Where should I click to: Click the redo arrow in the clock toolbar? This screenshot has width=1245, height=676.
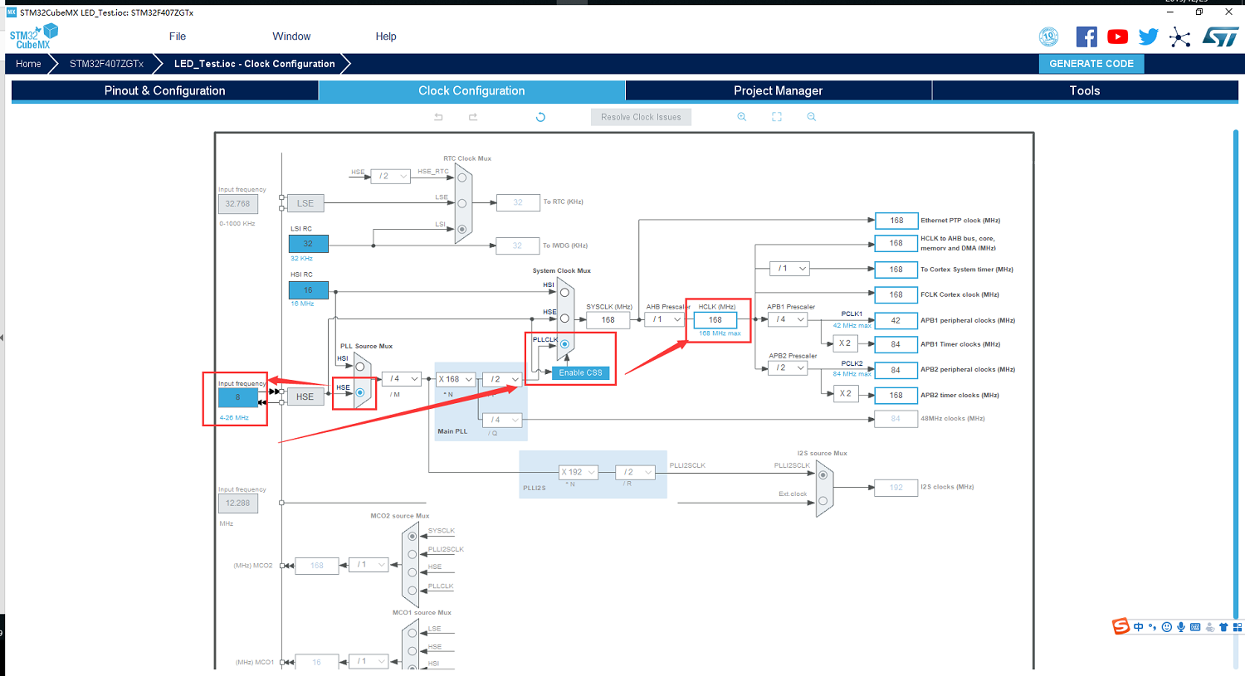tap(473, 117)
